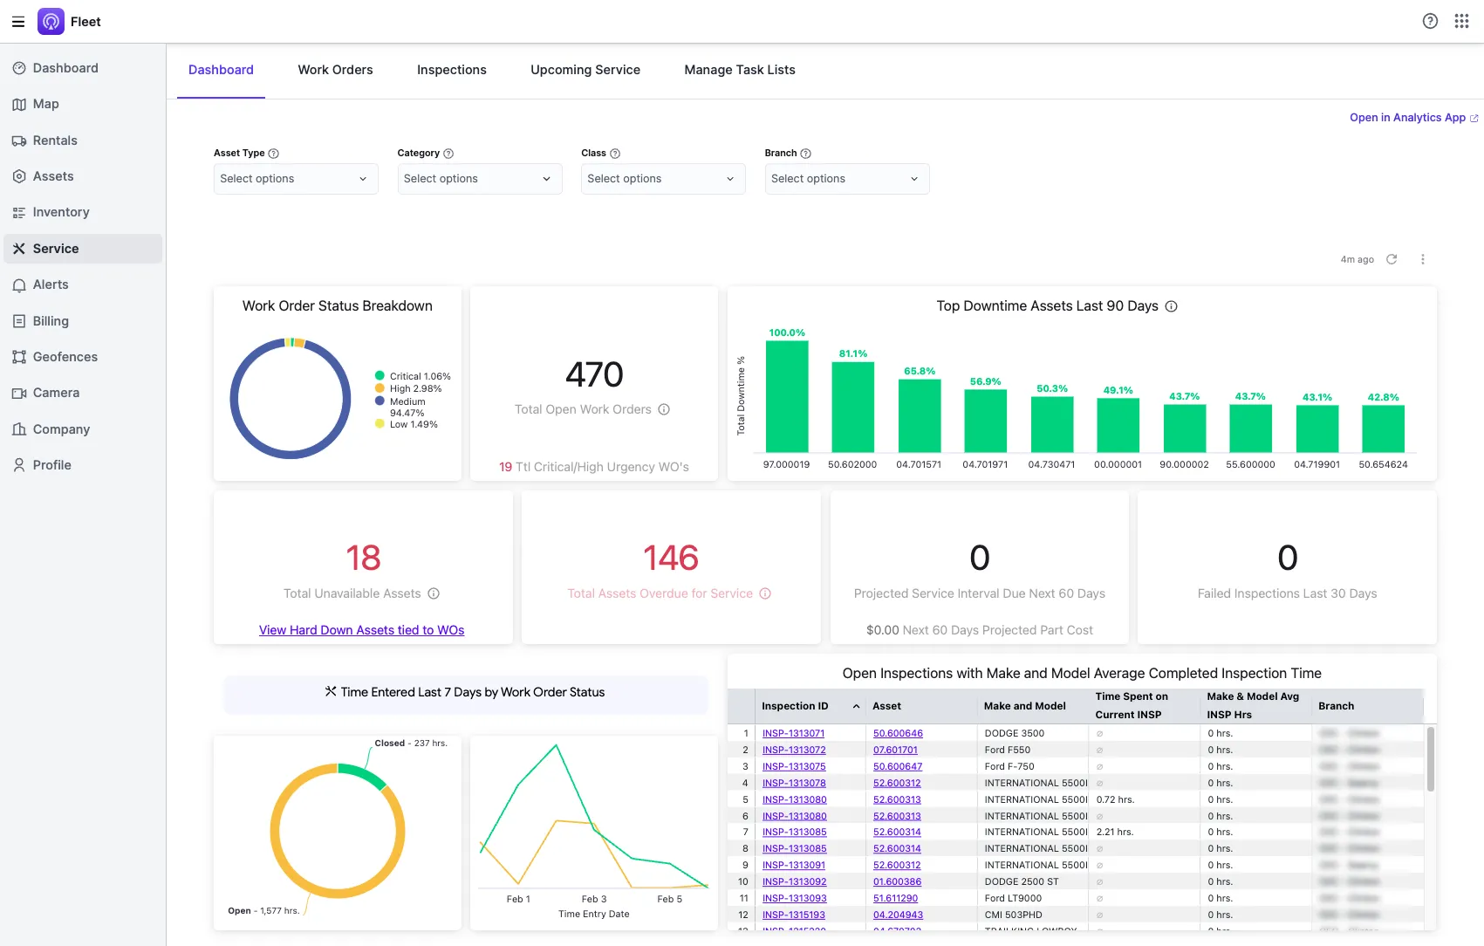The height and width of the screenshot is (946, 1484).
Task: Click info icon beside Total Unavailable Assets
Action: [434, 593]
